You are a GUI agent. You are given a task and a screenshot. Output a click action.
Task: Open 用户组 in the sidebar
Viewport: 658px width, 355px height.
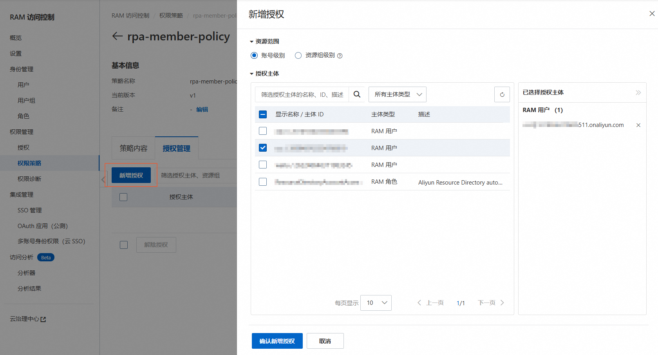click(x=27, y=100)
